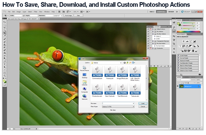Open the Image menu

point(19,12)
